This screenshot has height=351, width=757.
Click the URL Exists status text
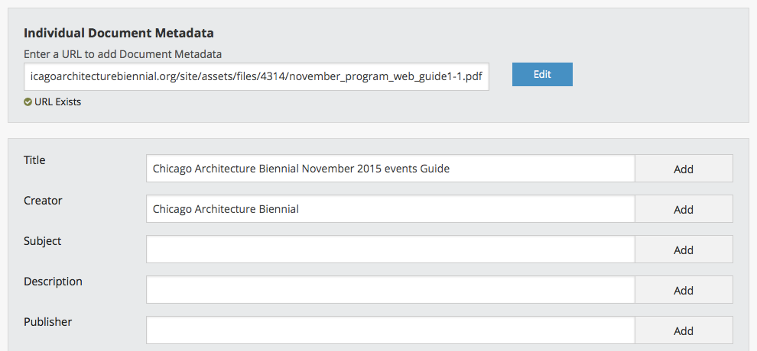[x=57, y=102]
